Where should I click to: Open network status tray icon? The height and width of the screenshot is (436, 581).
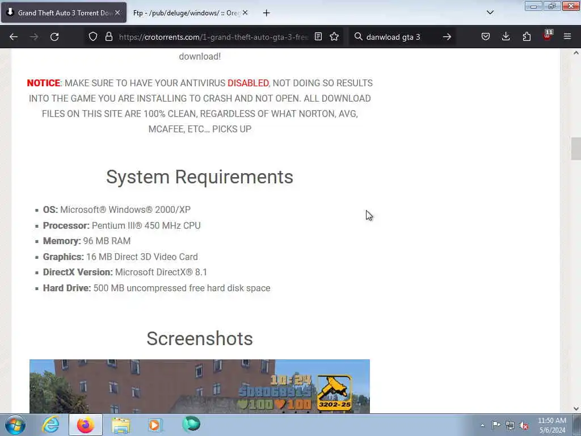click(510, 426)
